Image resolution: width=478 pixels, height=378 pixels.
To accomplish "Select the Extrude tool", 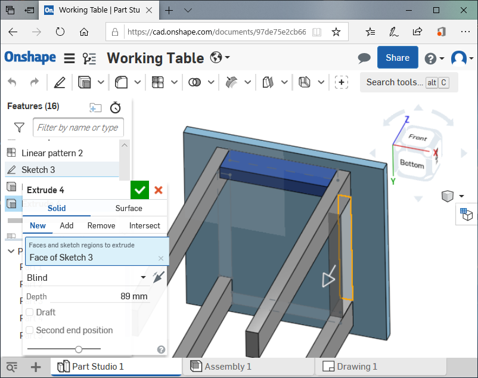I will coord(85,82).
